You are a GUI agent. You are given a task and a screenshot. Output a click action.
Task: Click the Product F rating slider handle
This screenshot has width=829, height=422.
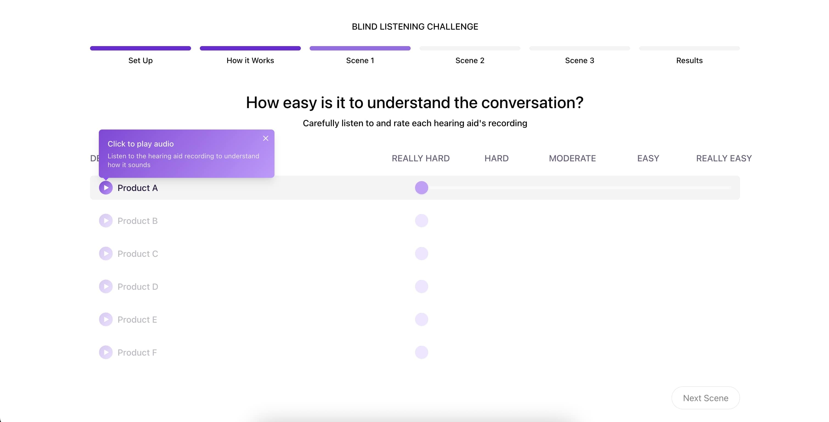click(422, 353)
